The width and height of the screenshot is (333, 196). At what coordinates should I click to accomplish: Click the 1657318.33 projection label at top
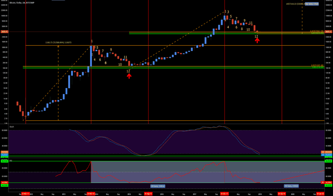click(295, 4)
